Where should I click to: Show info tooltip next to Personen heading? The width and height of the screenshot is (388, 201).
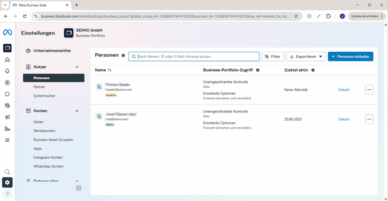pyautogui.click(x=123, y=56)
